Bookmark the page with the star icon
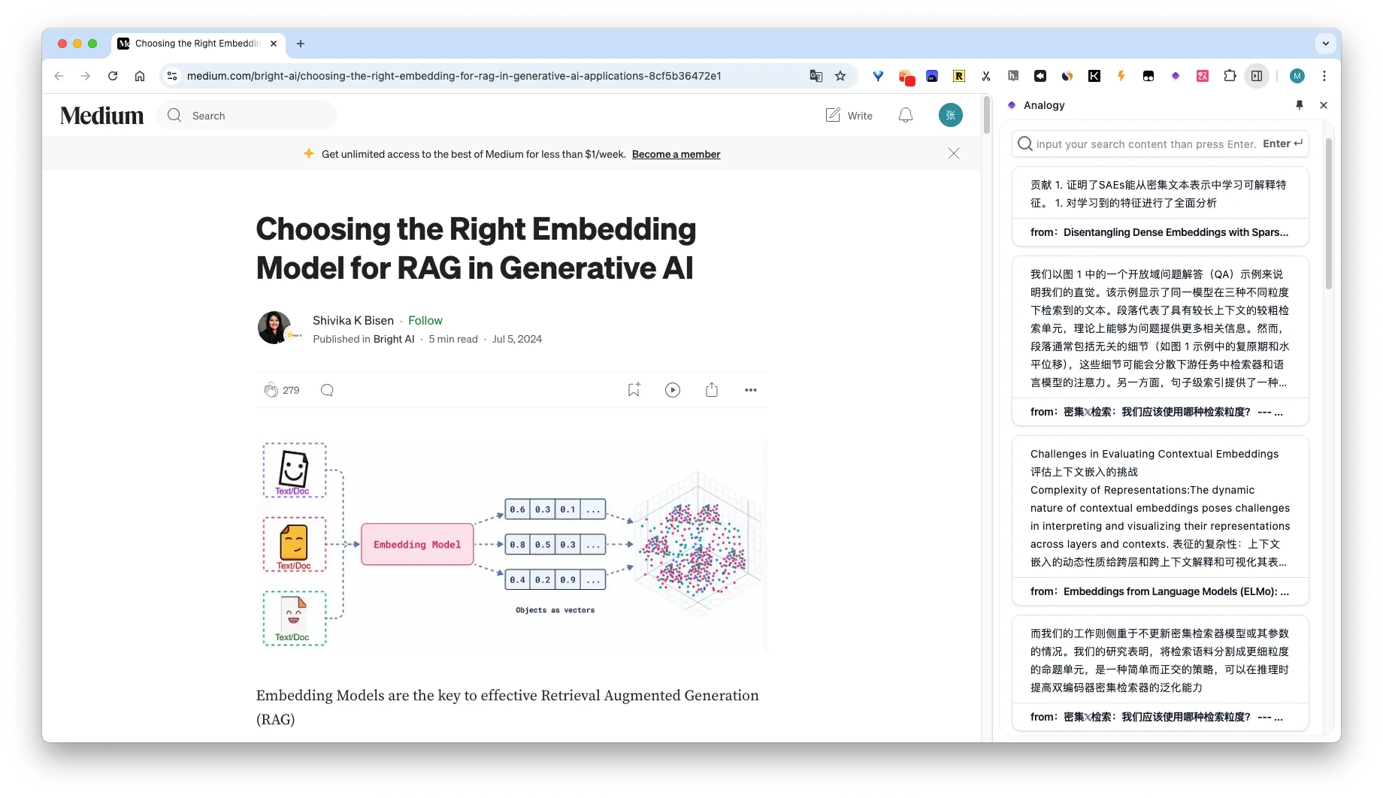Screen dimensions: 1383x798 [840, 76]
